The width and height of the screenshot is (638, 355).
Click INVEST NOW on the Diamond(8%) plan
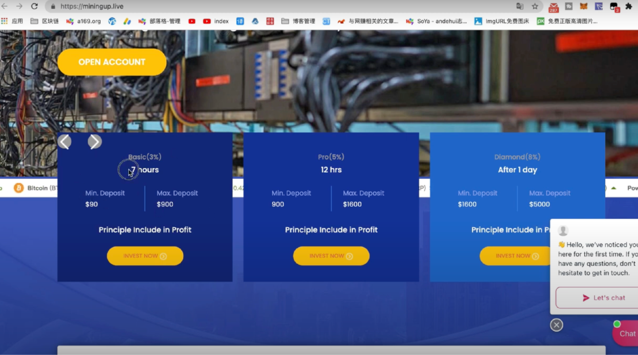[x=516, y=256]
